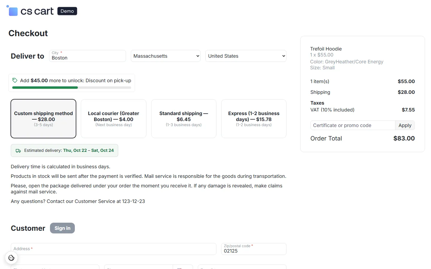This screenshot has width=431, height=269.
Task: Click the Taxes heading in summary
Action: pos(317,103)
